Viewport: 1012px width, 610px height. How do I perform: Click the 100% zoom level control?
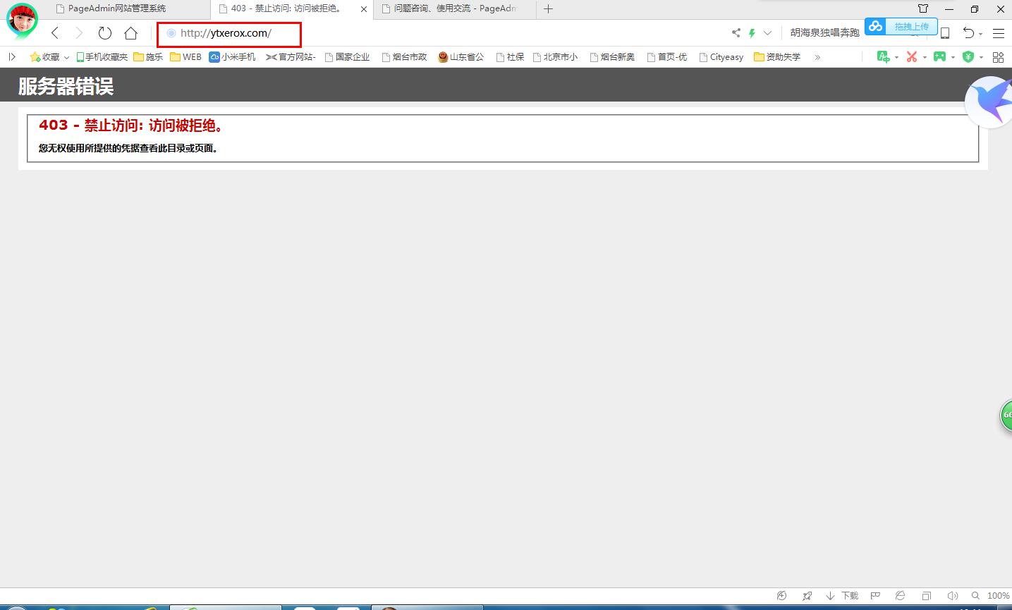pyautogui.click(x=991, y=596)
